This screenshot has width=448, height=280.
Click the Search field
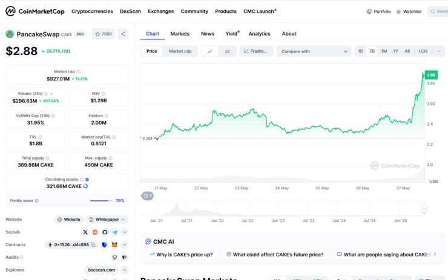click(x=438, y=11)
